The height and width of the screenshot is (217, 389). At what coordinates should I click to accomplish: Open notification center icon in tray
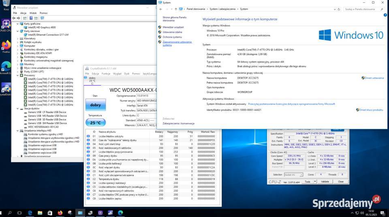pyautogui.click(x=383, y=213)
